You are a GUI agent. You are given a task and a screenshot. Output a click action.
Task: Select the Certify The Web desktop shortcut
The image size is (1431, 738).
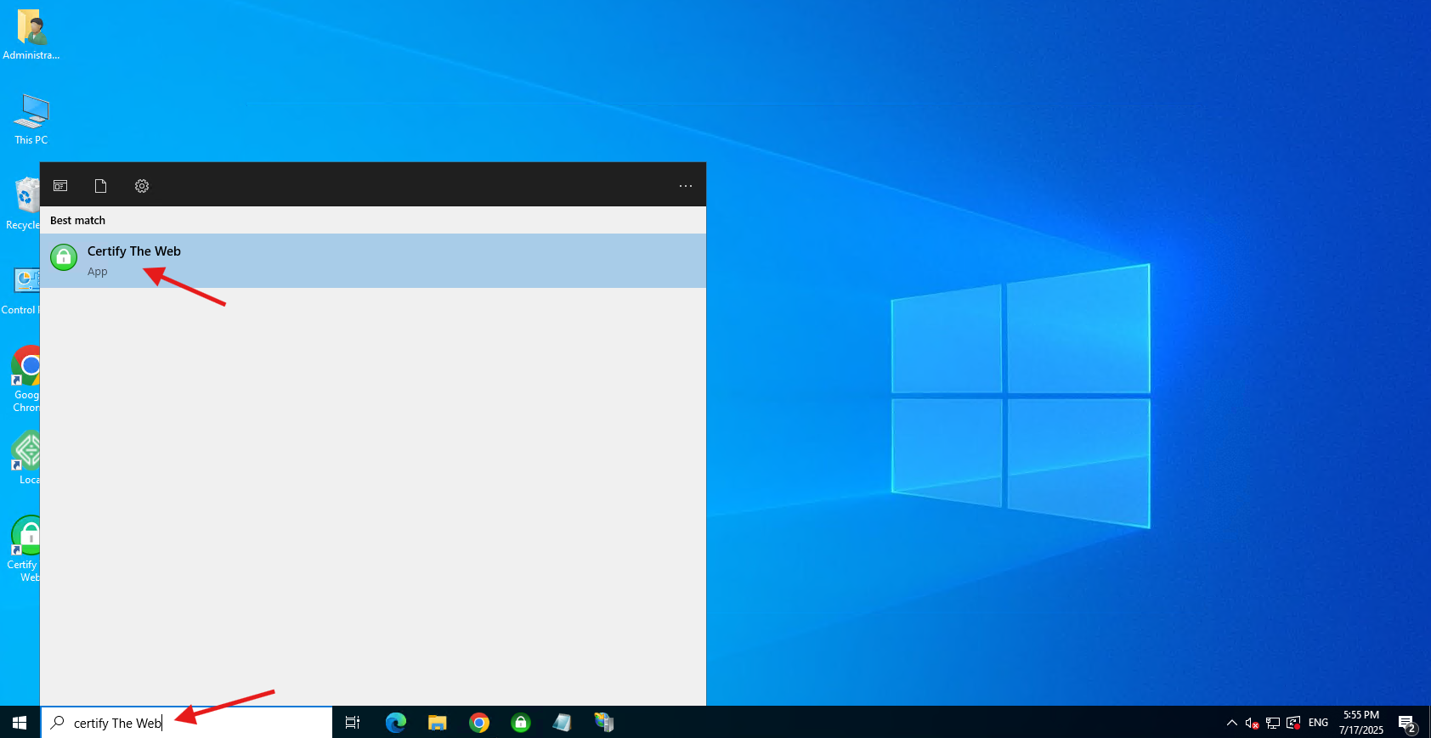pyautogui.click(x=25, y=549)
